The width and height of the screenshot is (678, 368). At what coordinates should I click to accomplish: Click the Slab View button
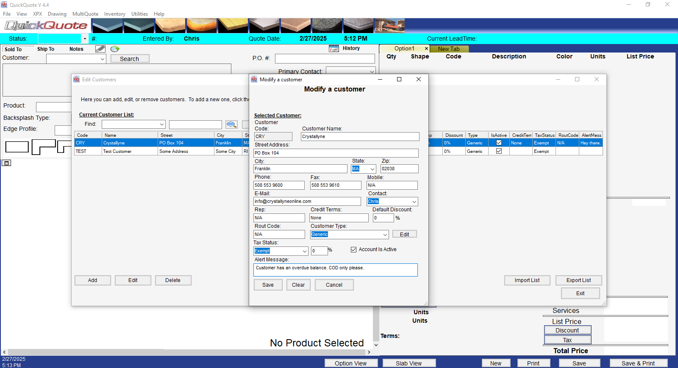(x=409, y=363)
